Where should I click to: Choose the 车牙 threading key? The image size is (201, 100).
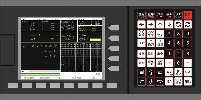tap(150, 34)
